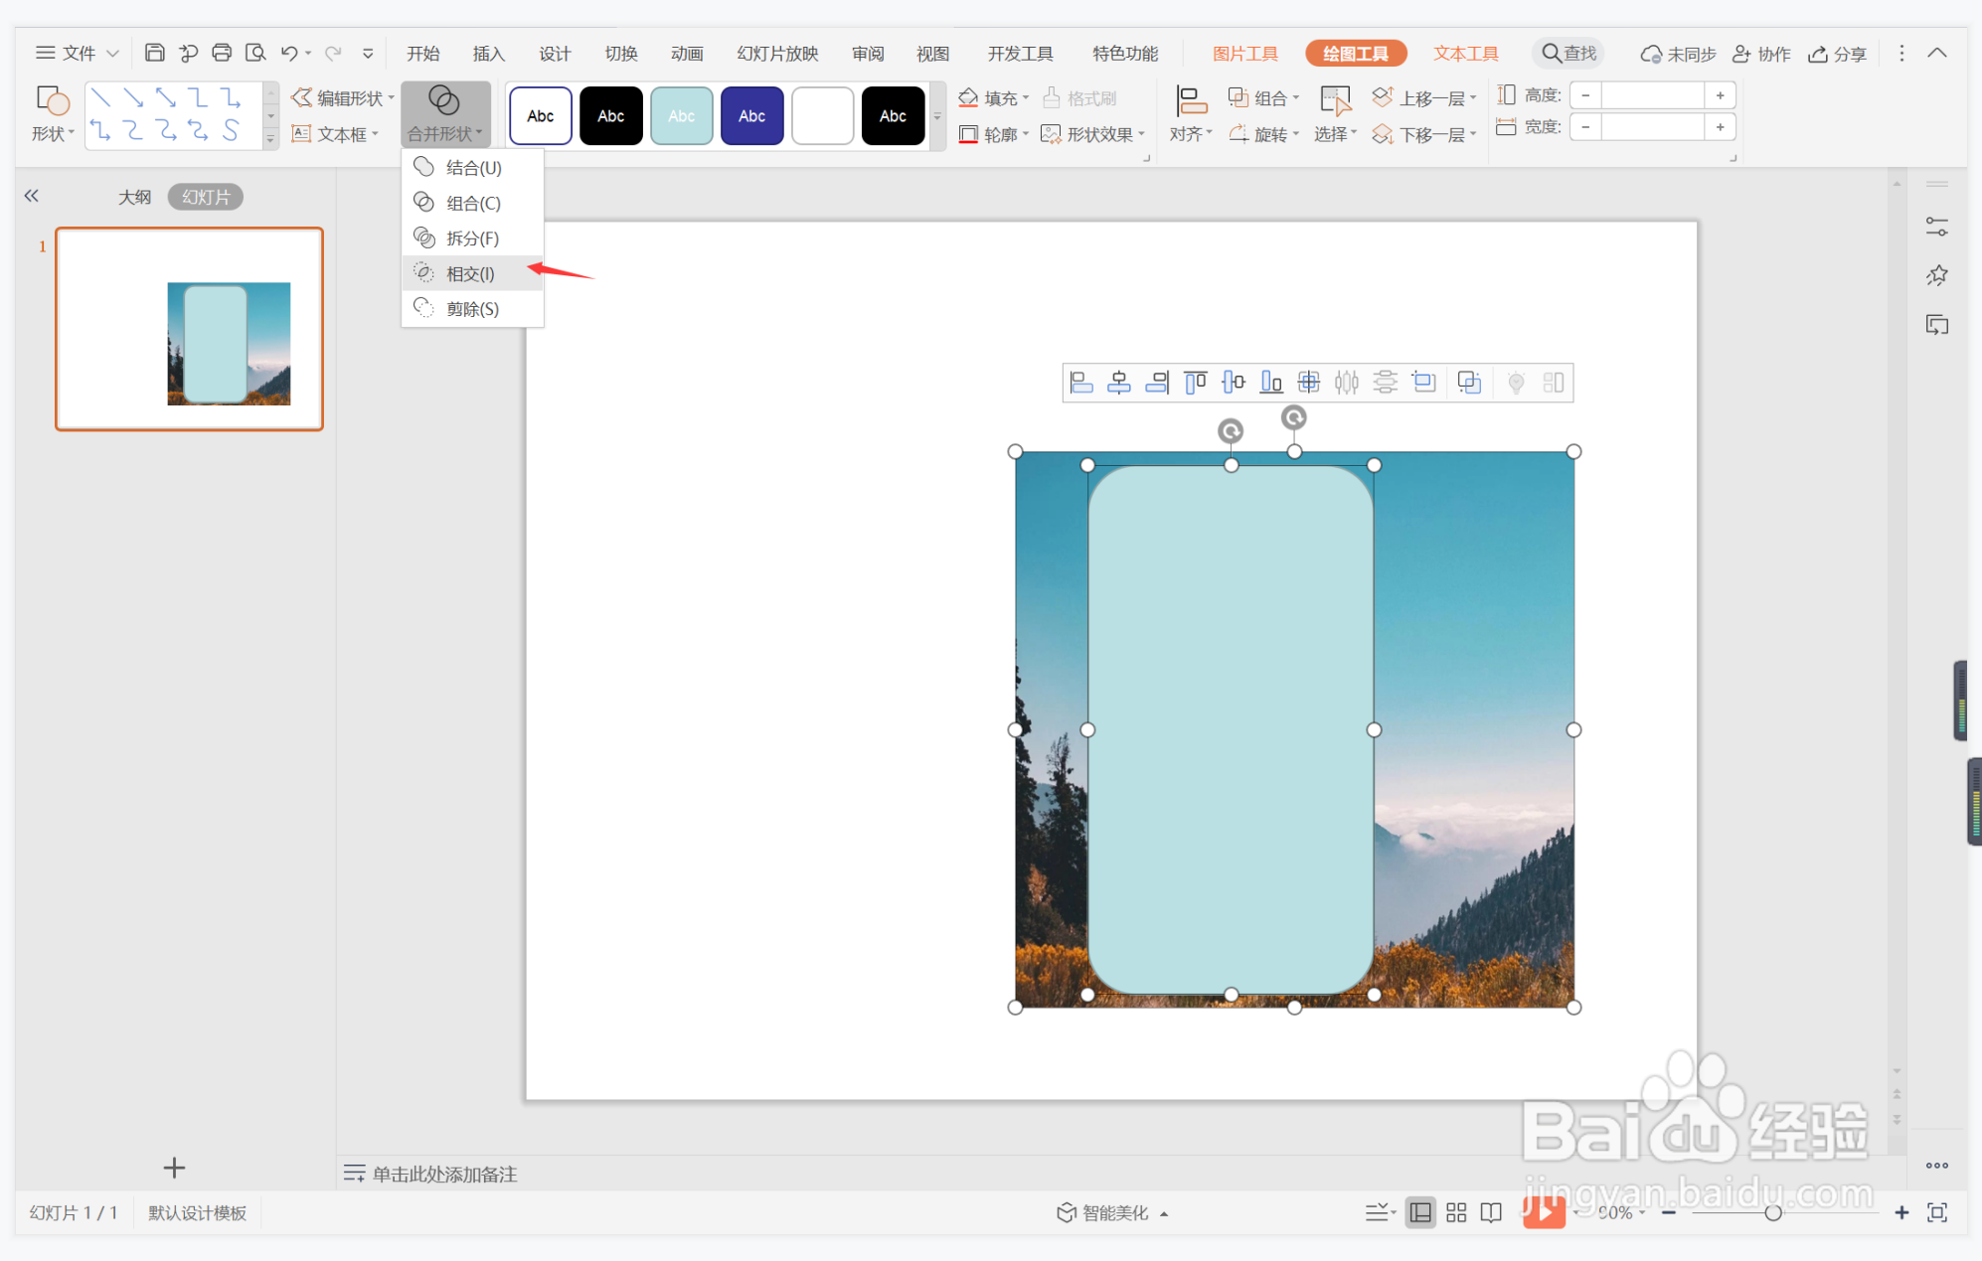The image size is (1982, 1261).
Task: Choose 剪除(S) from merge shapes menu
Action: tap(473, 309)
